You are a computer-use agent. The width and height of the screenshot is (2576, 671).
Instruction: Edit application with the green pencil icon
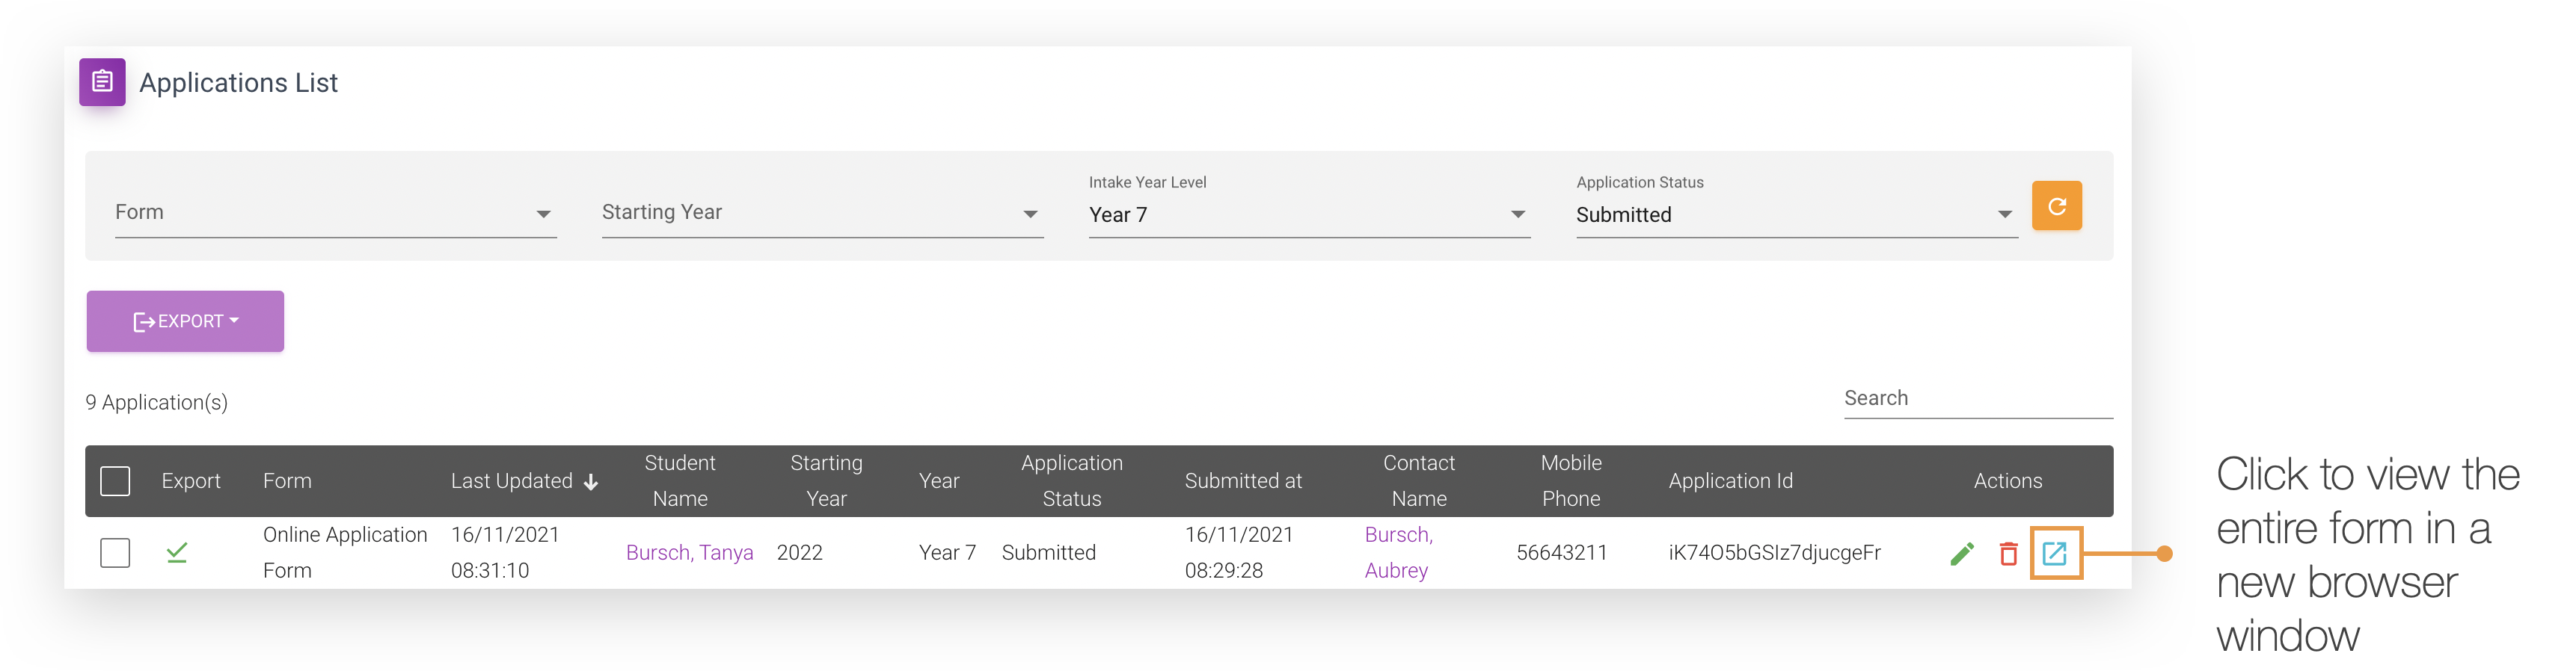(1962, 553)
